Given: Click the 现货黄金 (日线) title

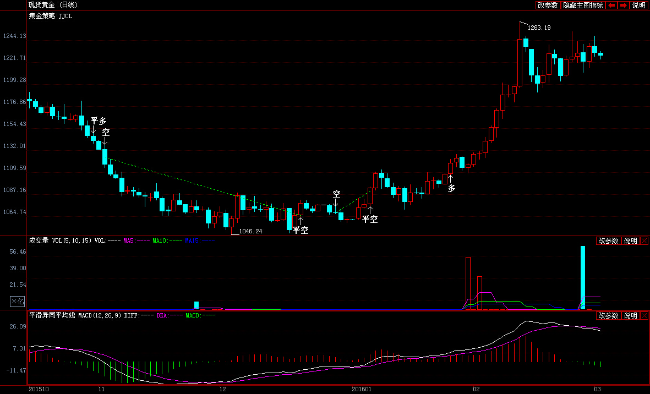Looking at the screenshot, I should [53, 5].
